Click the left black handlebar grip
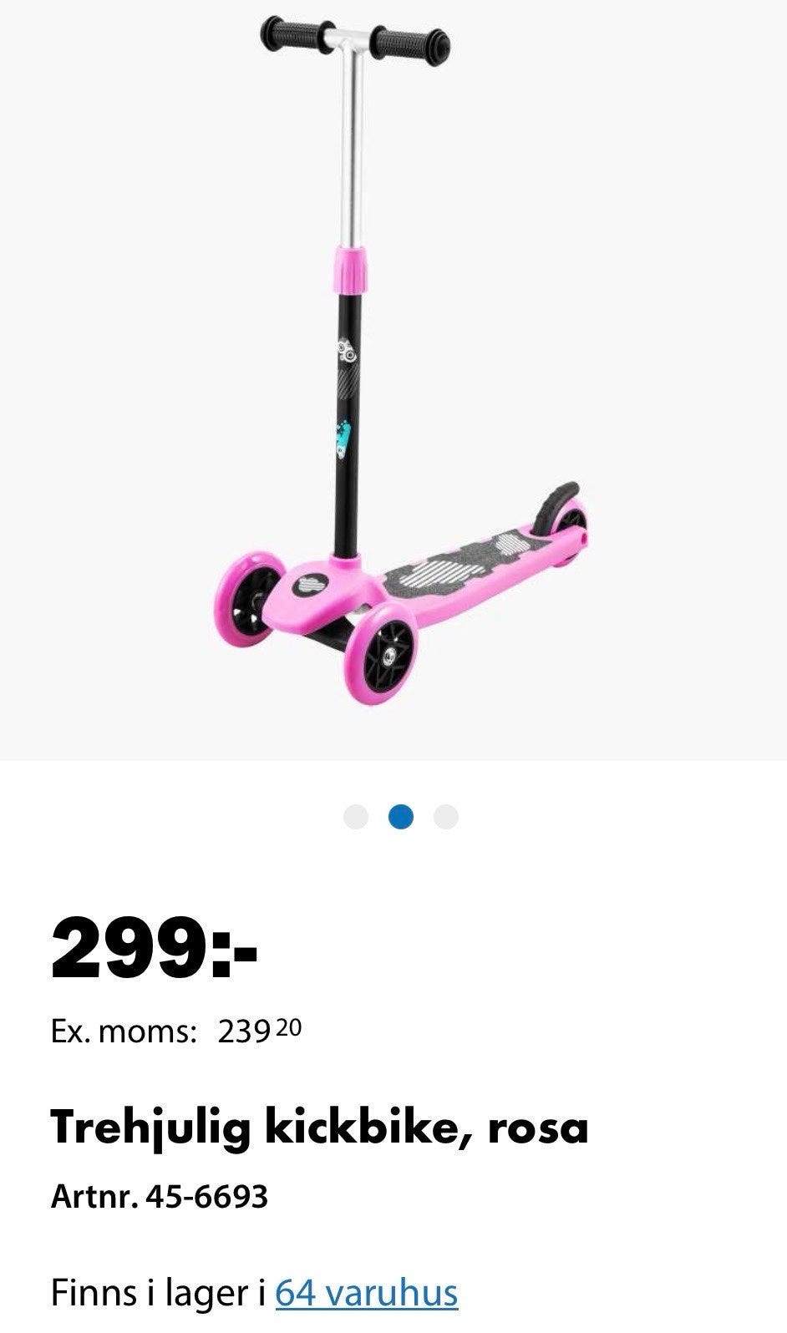This screenshot has height=1333, width=787. tap(296, 34)
